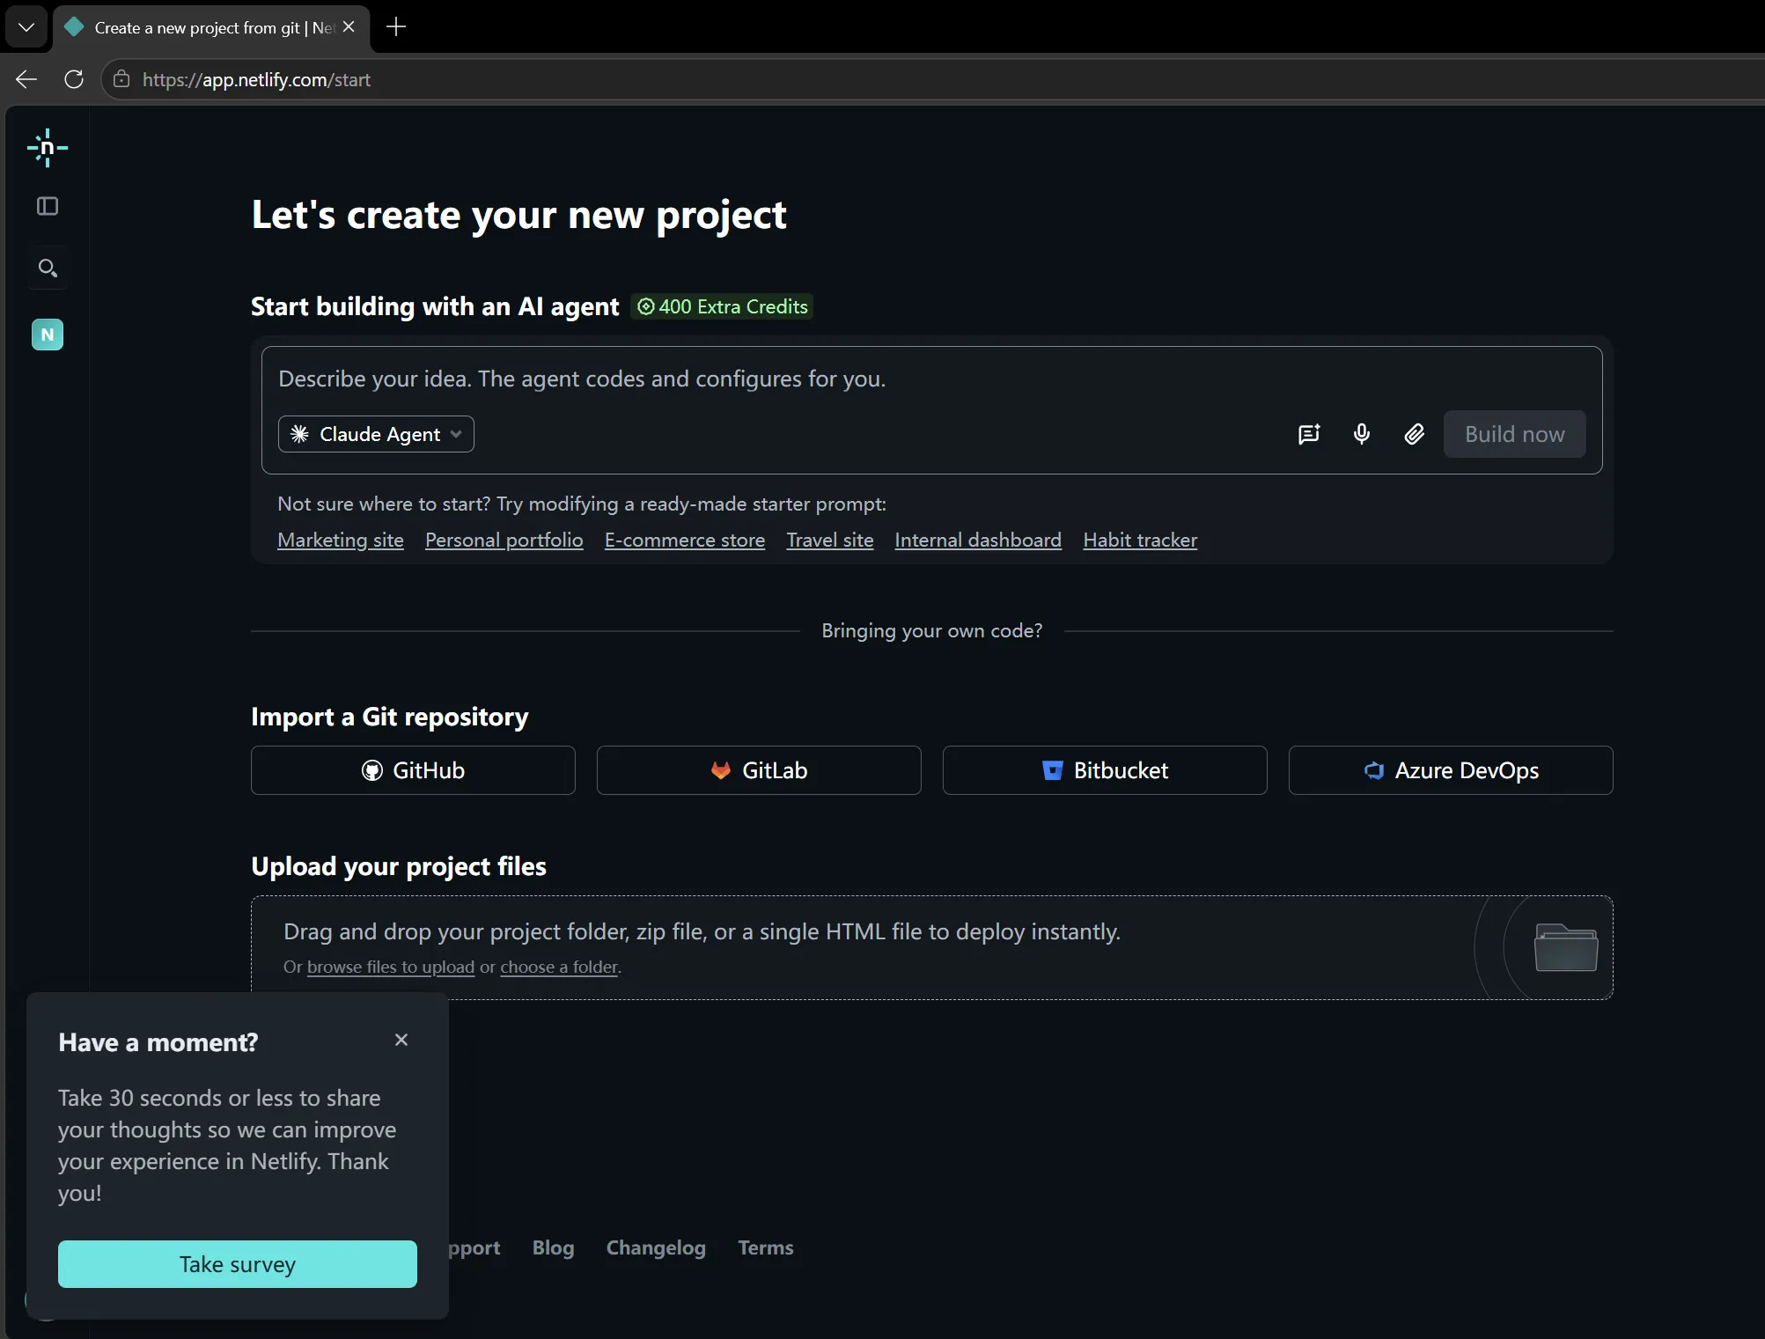Screen dimensions: 1765x1339
Task: Click the Take survey button
Action: tap(238, 1264)
